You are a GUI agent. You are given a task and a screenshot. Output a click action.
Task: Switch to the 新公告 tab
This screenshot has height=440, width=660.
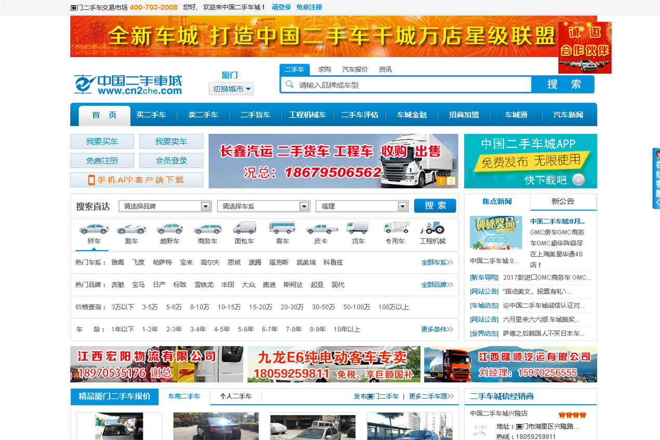coord(563,202)
